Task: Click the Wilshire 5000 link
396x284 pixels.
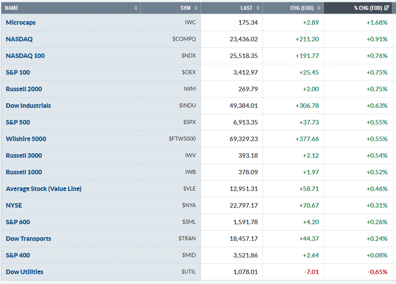Action: (26, 139)
